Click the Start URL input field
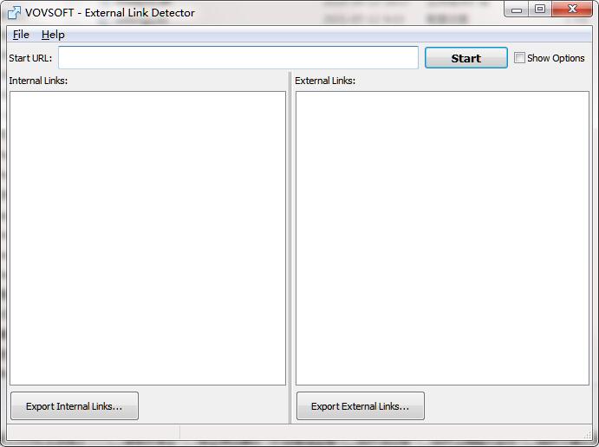The image size is (599, 447). pos(238,58)
